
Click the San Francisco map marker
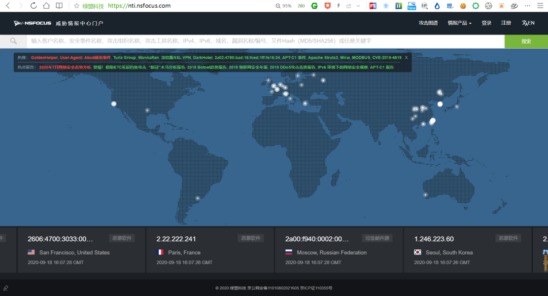point(114,104)
